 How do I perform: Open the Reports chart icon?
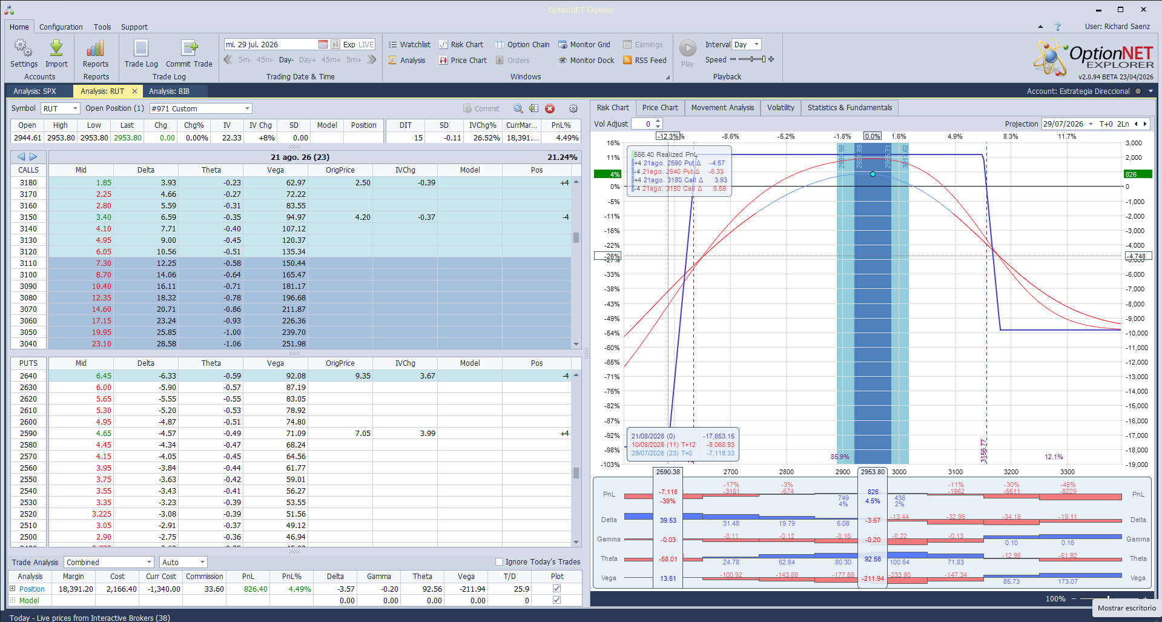point(96,54)
